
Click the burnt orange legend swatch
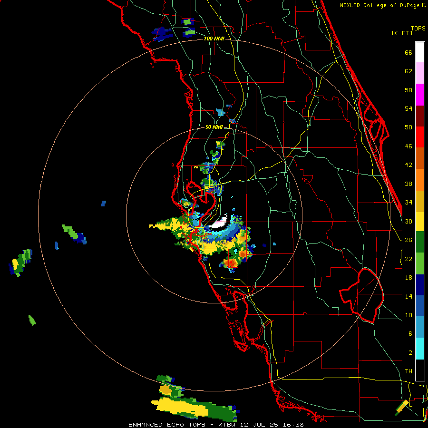[x=420, y=158]
